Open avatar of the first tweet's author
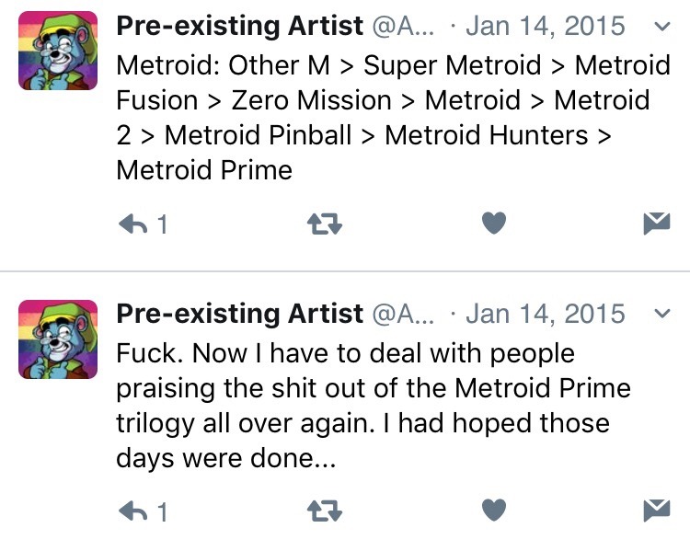 [x=58, y=51]
